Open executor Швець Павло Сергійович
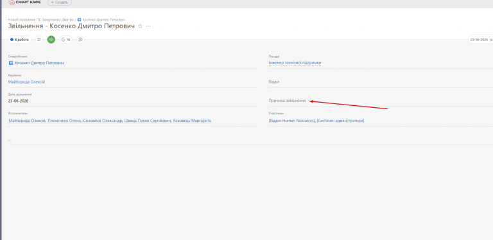493x240 pixels. (x=148, y=121)
